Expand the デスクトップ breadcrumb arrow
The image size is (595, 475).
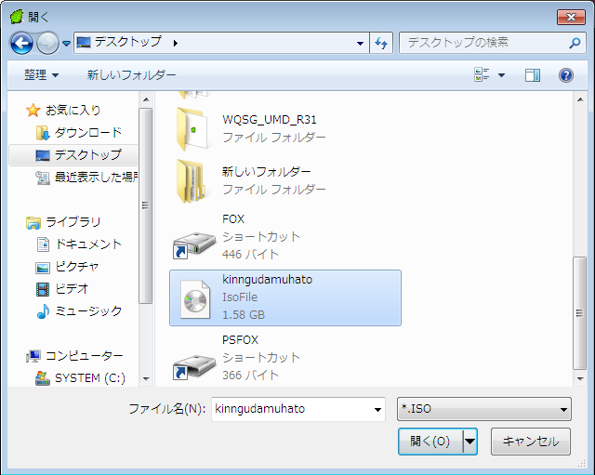[176, 44]
